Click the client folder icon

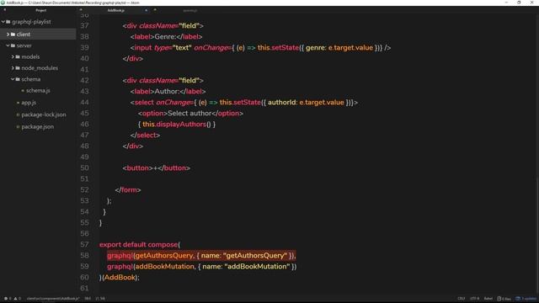[x=13, y=35]
